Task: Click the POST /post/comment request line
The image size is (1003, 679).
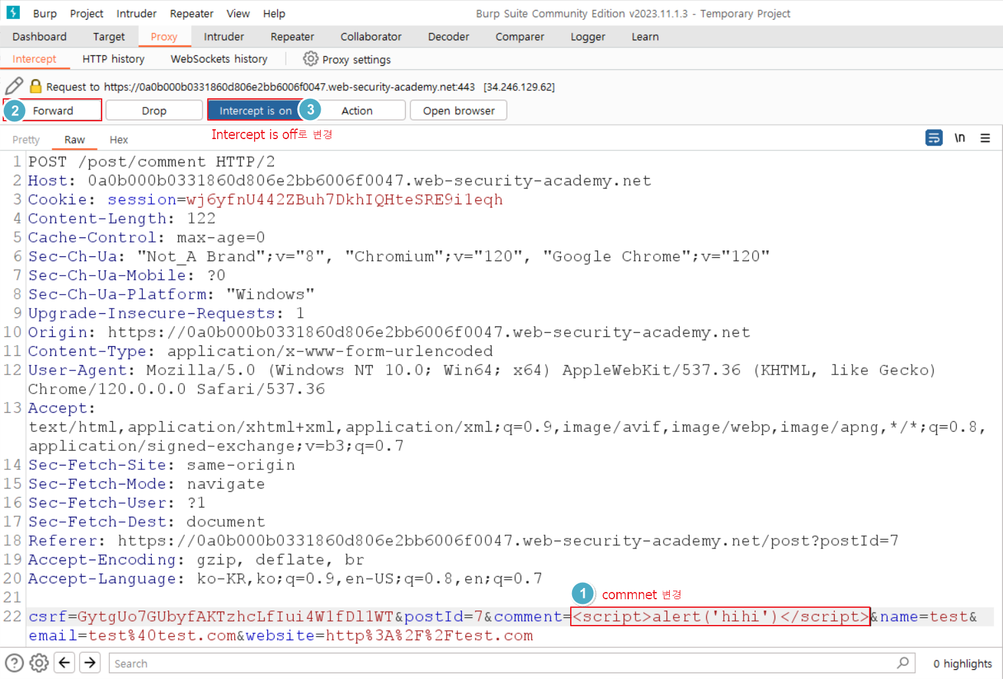Action: point(152,162)
